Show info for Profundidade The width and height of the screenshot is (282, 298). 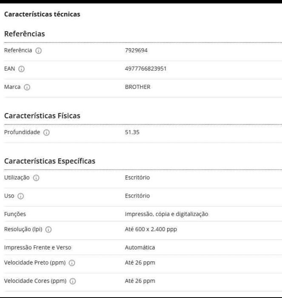point(46,132)
